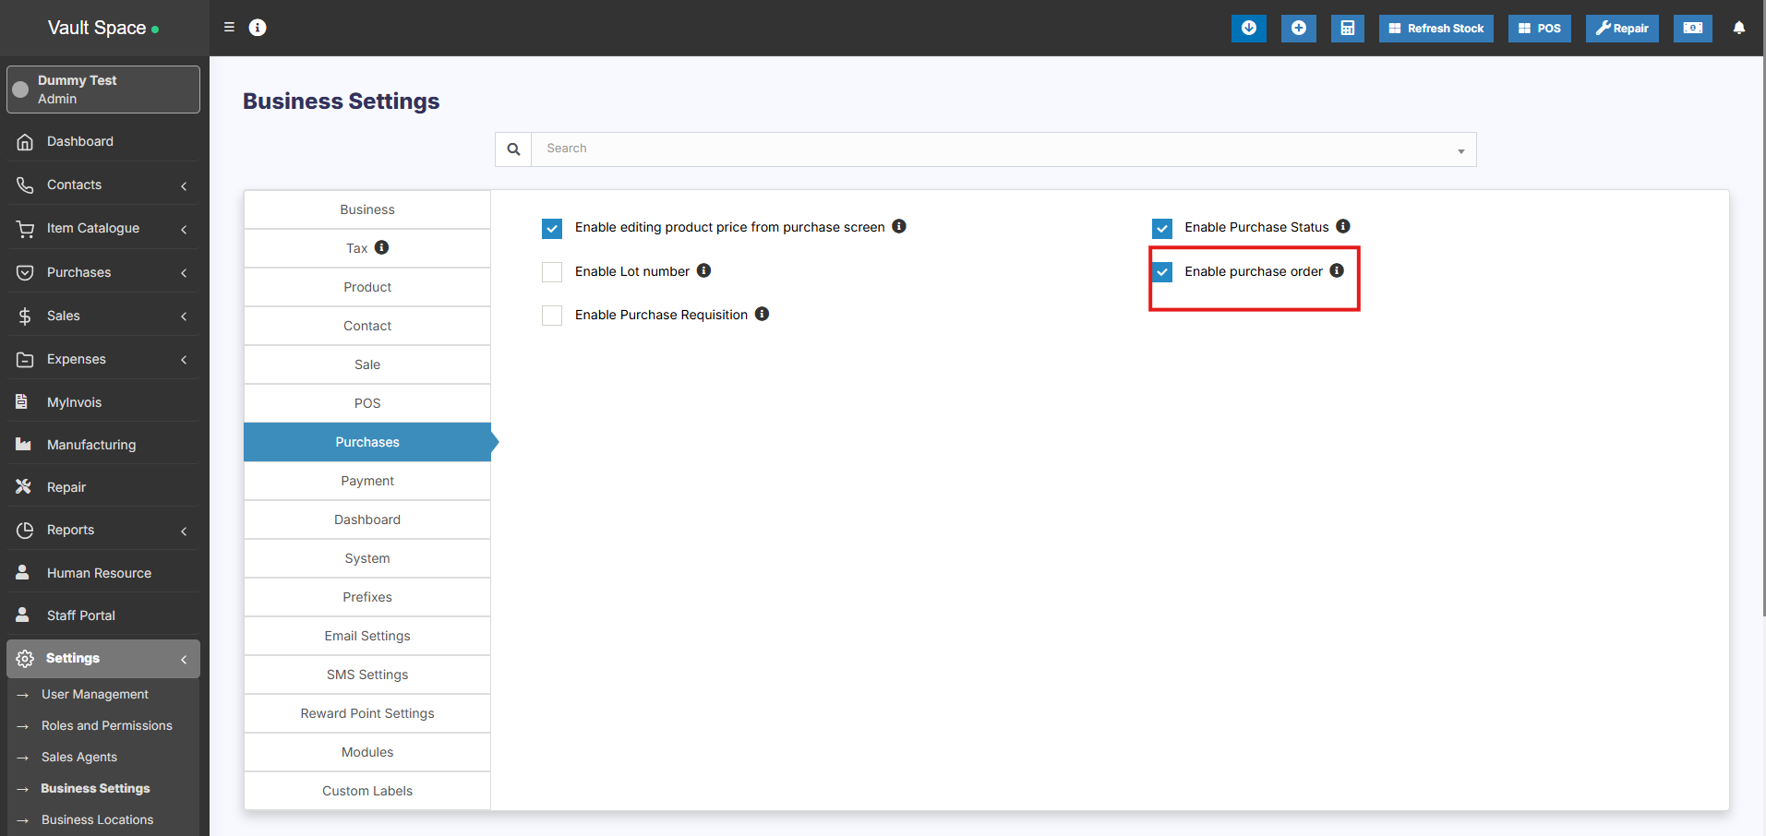Click the calculator icon in top bar
The width and height of the screenshot is (1766, 836).
coord(1347,28)
